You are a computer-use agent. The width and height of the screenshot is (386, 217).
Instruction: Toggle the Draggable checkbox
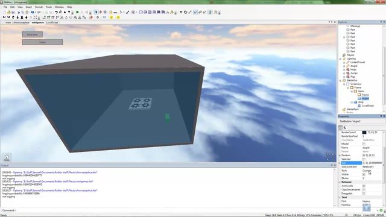coord(364,193)
